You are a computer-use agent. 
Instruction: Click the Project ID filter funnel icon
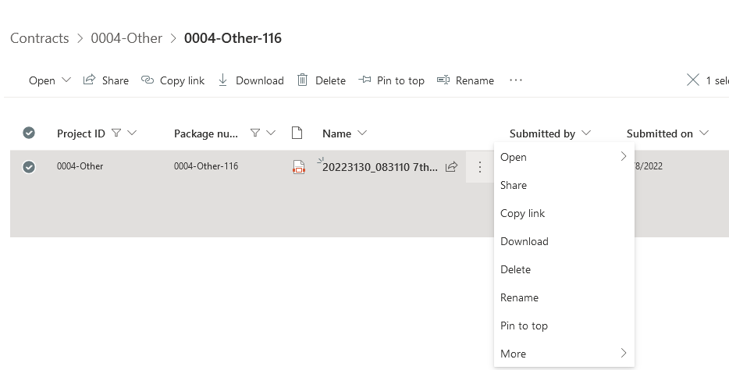point(116,133)
